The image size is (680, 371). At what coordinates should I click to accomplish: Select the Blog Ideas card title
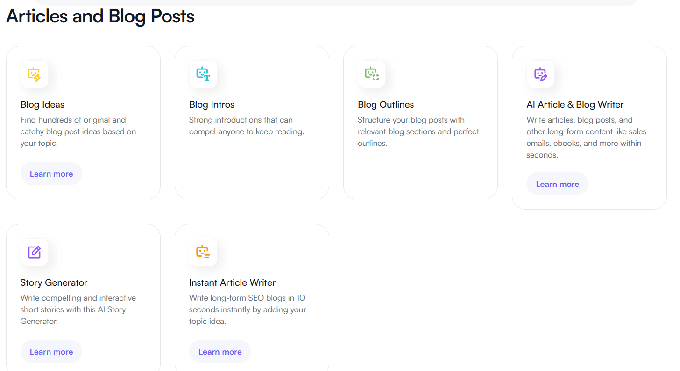[x=42, y=104]
